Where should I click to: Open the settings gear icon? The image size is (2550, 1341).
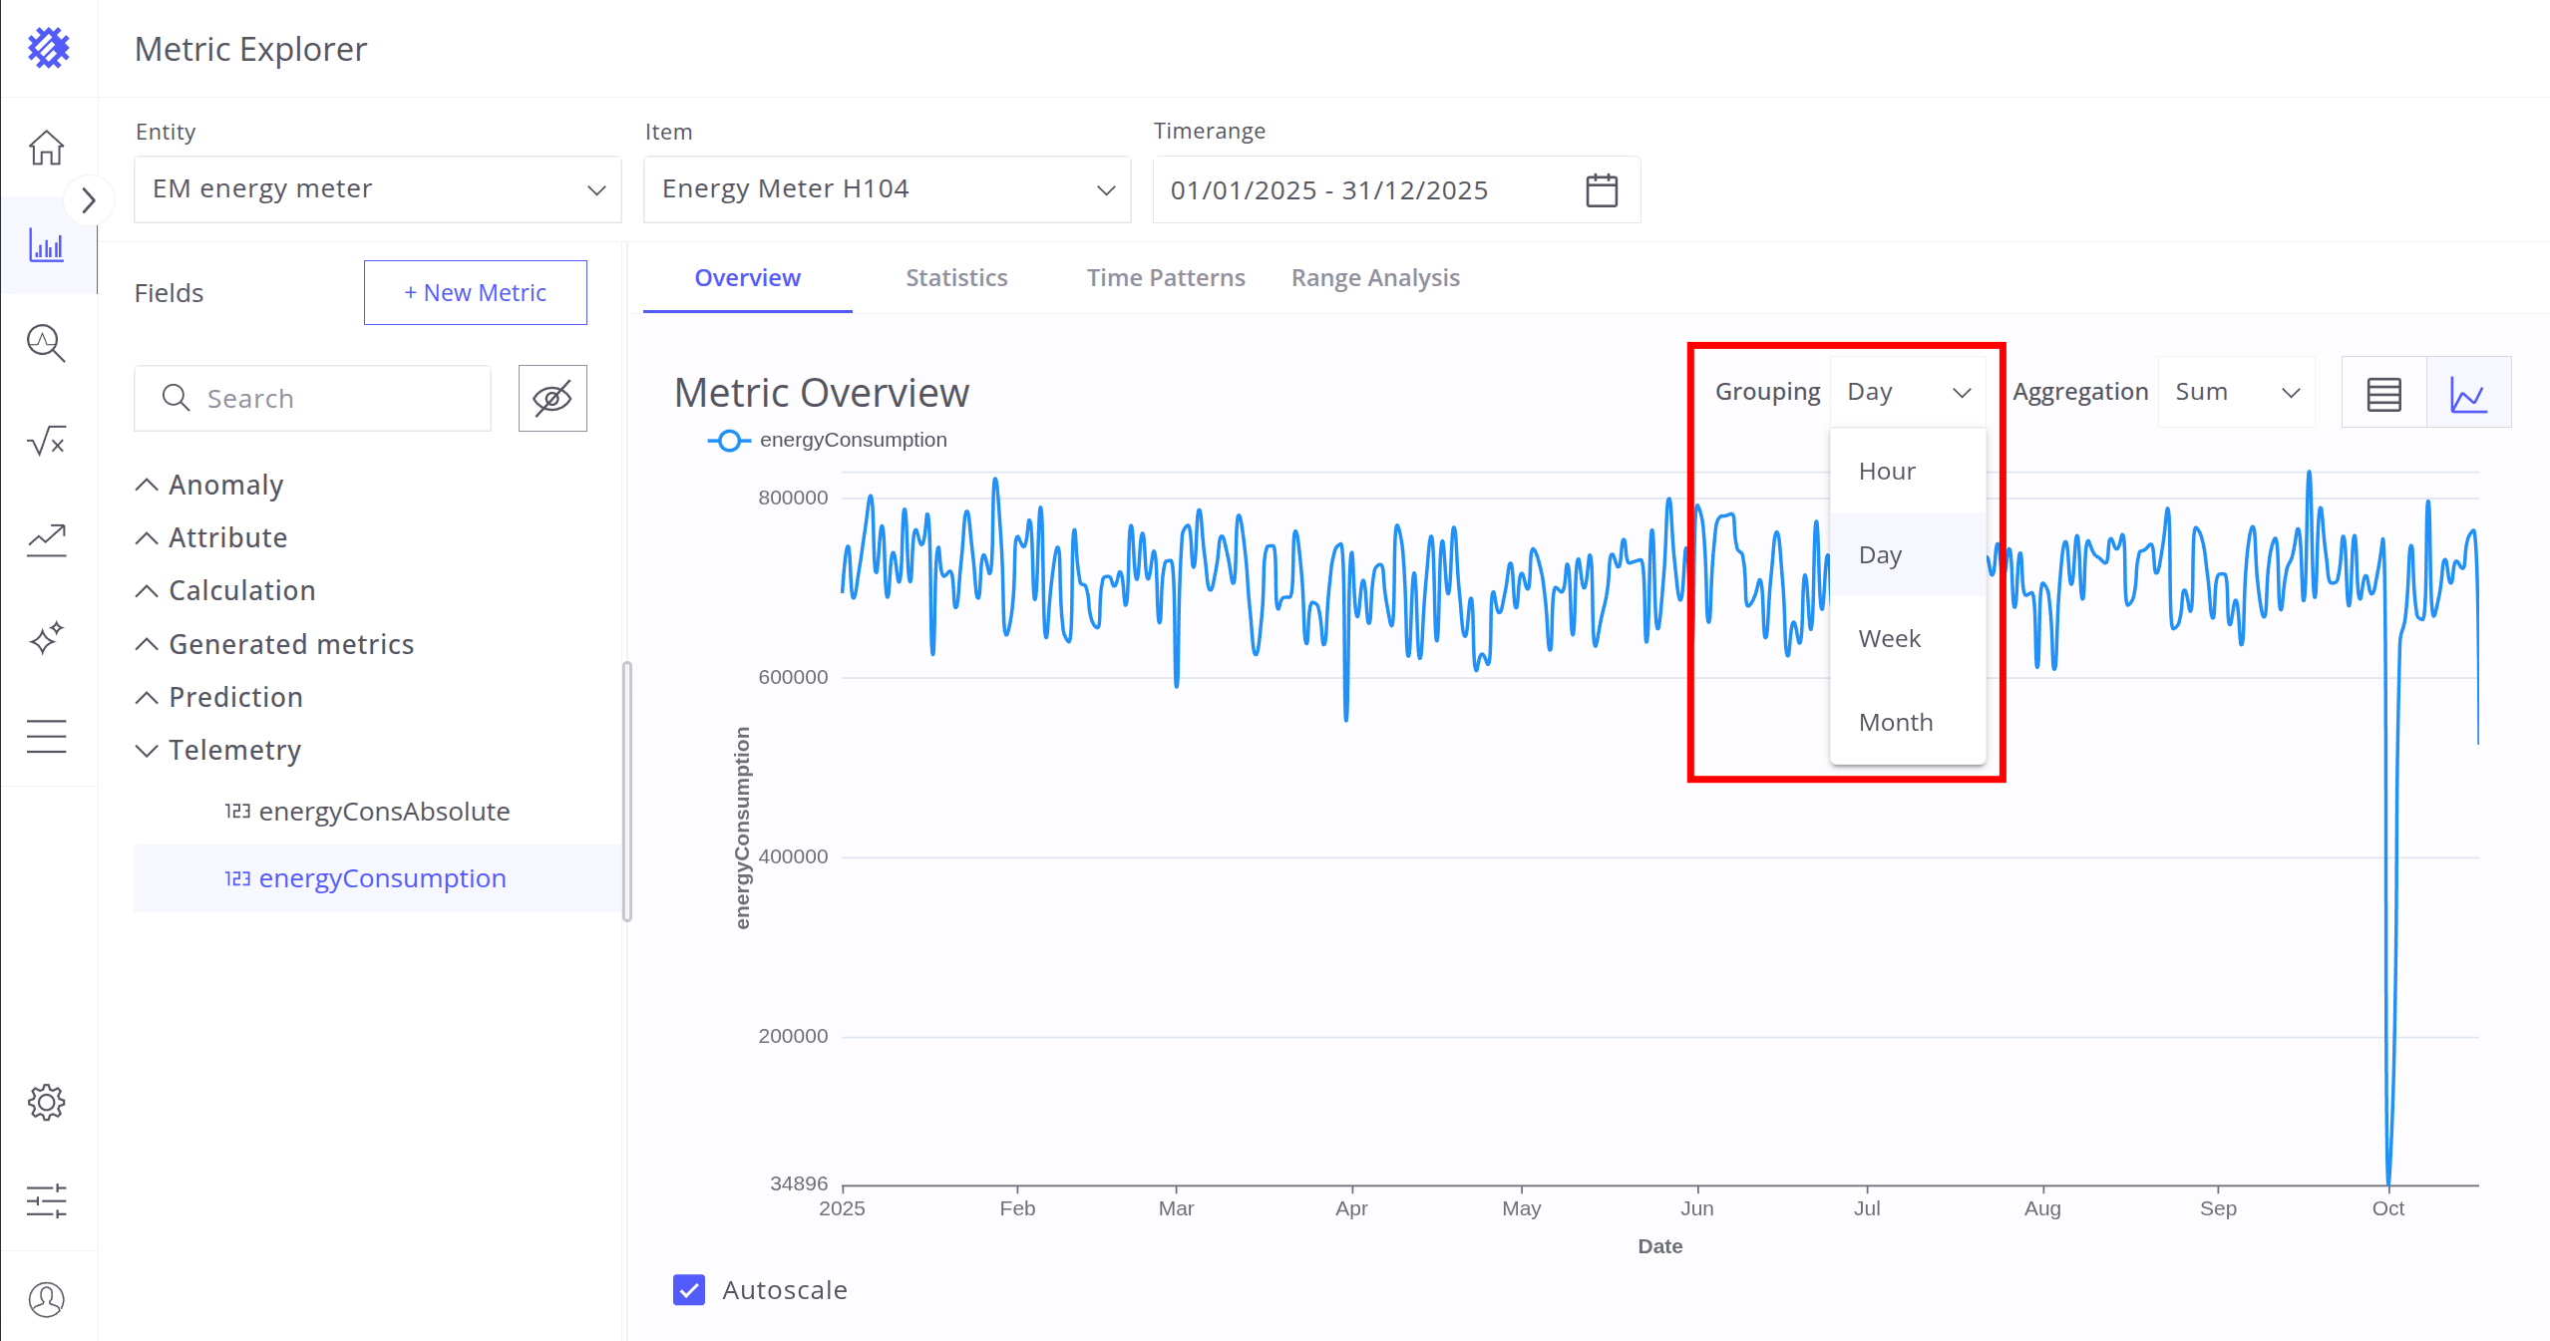(47, 1103)
